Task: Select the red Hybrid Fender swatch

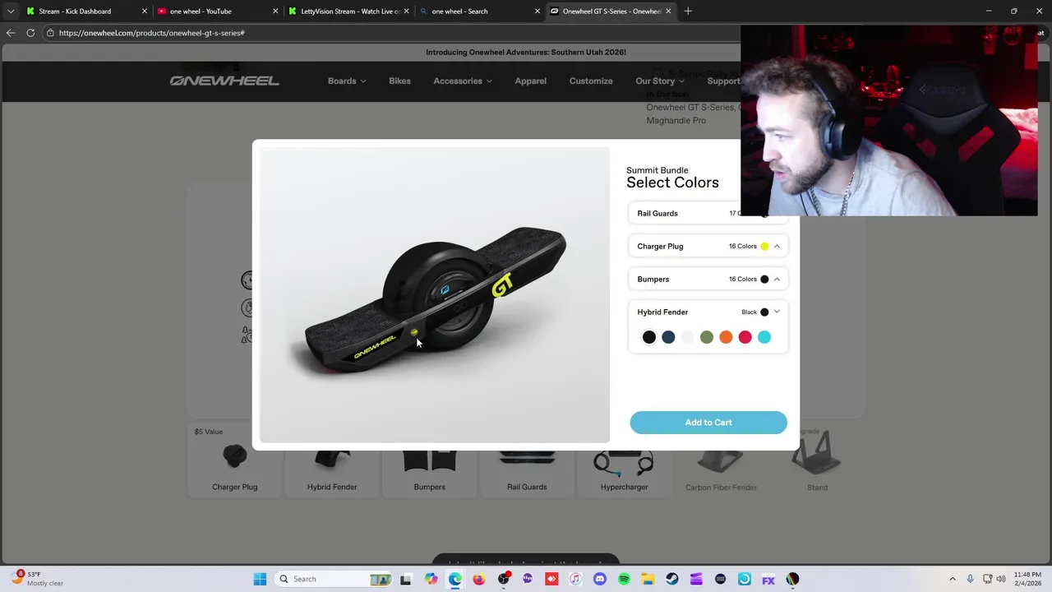Action: point(745,337)
